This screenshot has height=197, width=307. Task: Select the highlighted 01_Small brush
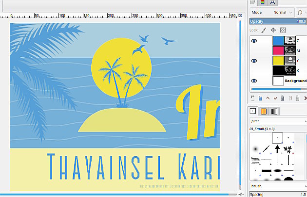(277, 138)
